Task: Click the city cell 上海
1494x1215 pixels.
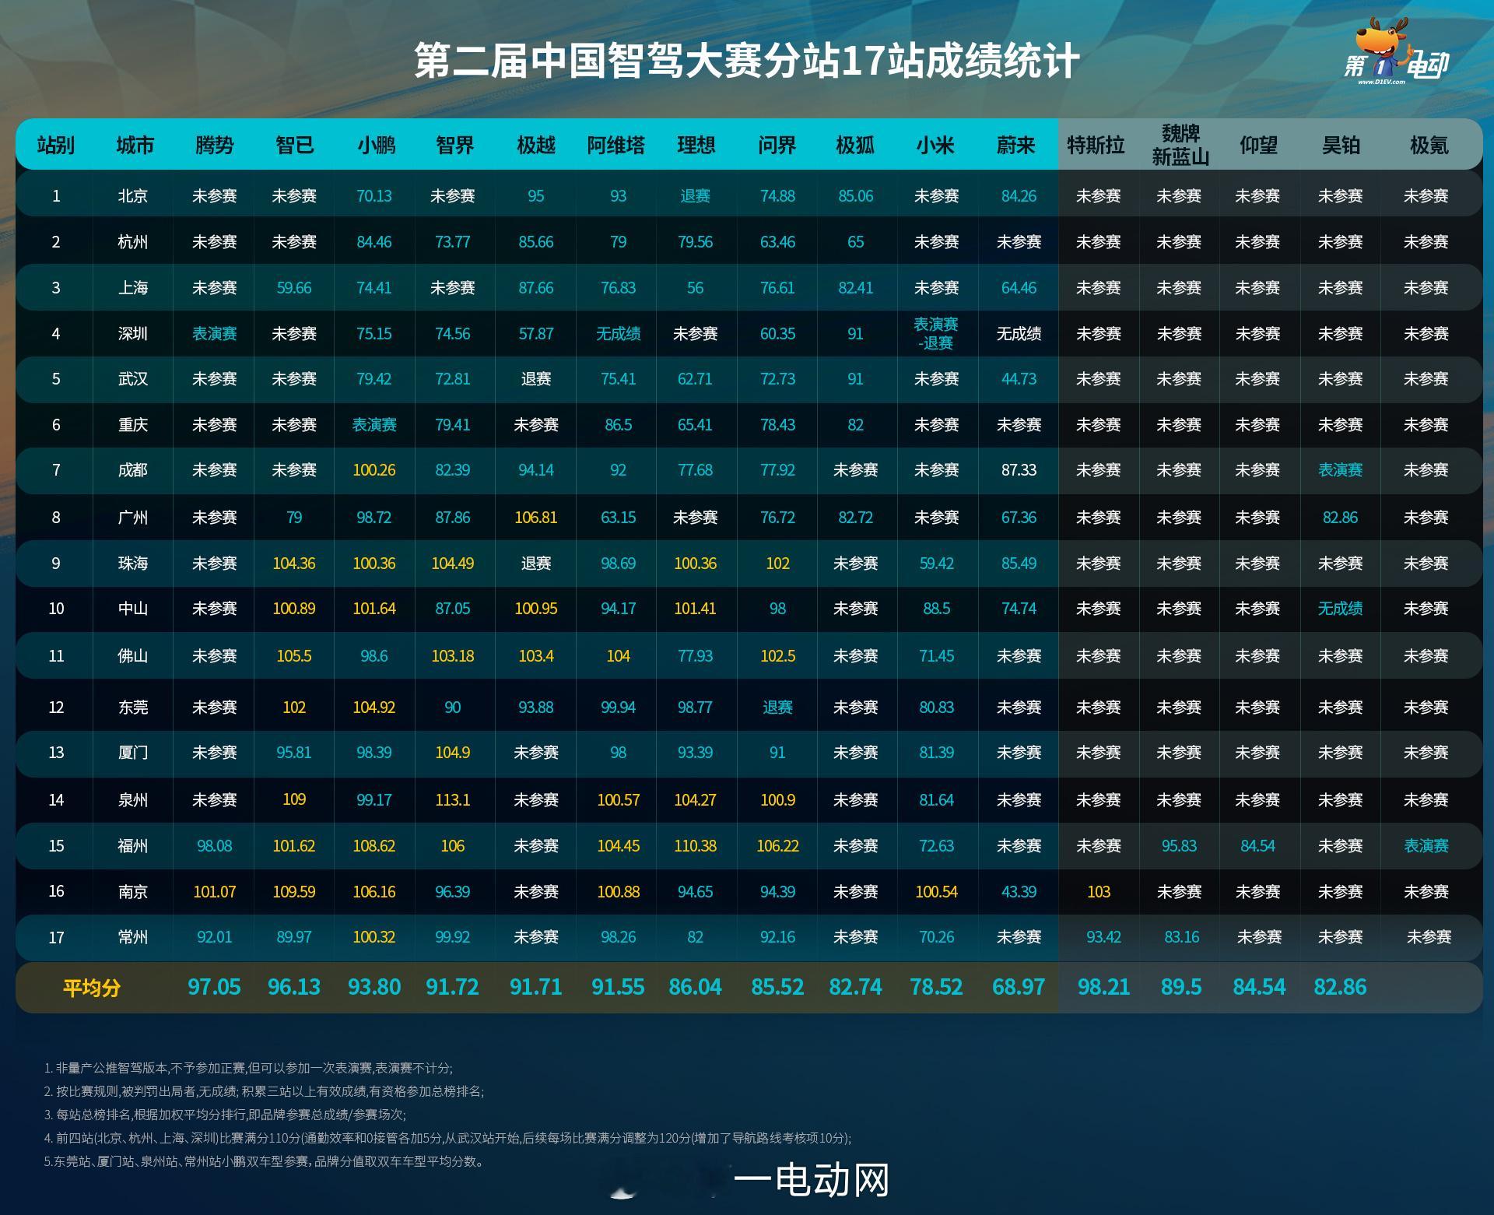Action: pyautogui.click(x=133, y=288)
